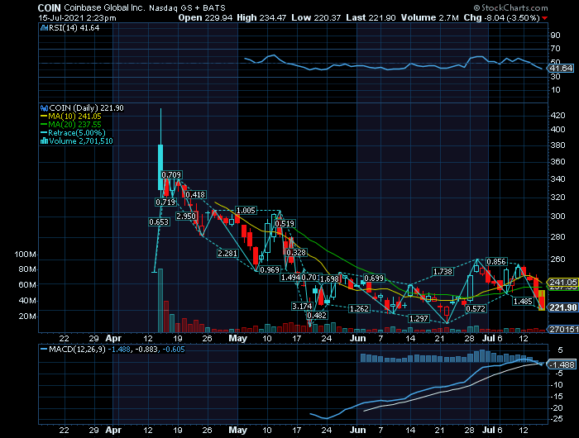Click the 0.709 retracement label

(171, 174)
